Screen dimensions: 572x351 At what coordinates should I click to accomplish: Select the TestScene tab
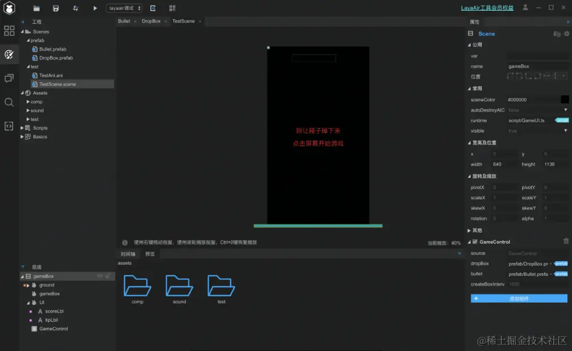coord(183,21)
